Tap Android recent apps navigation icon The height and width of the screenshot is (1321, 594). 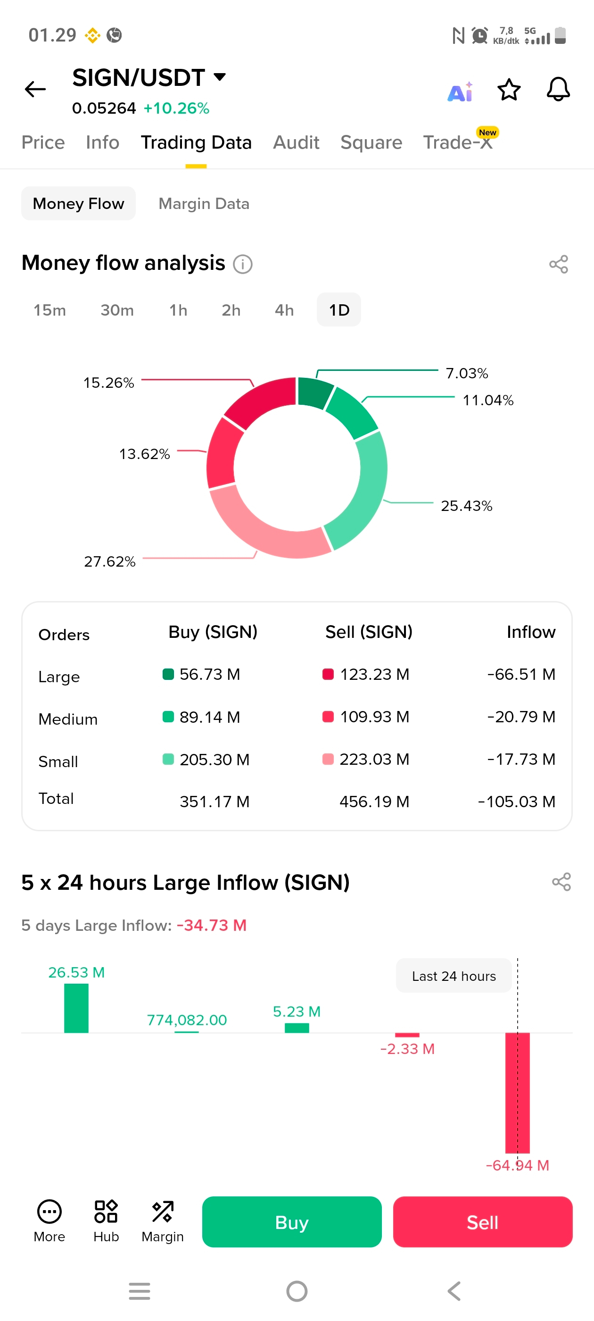click(140, 1291)
